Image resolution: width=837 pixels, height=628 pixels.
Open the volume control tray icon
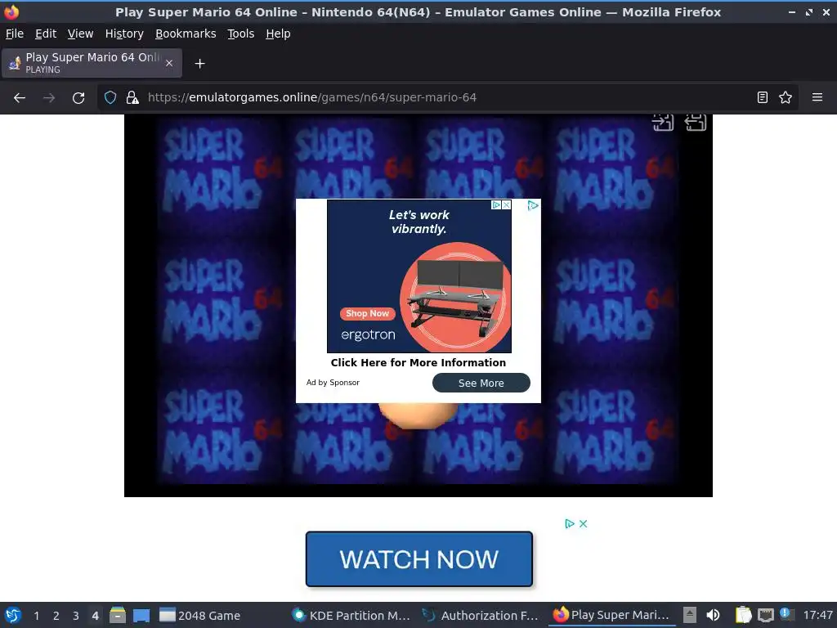click(x=713, y=615)
